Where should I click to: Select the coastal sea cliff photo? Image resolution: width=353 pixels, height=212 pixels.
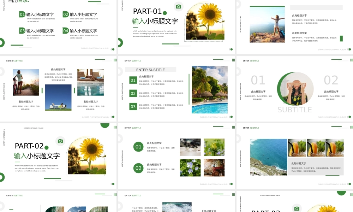(269, 157)
